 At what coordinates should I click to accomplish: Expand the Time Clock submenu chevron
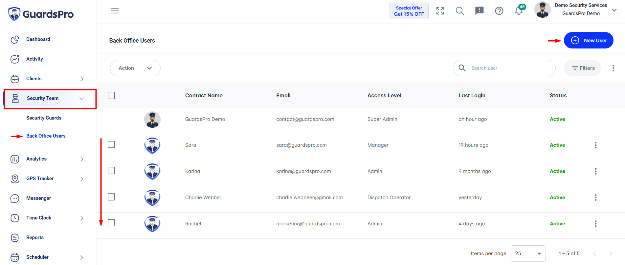(x=82, y=218)
